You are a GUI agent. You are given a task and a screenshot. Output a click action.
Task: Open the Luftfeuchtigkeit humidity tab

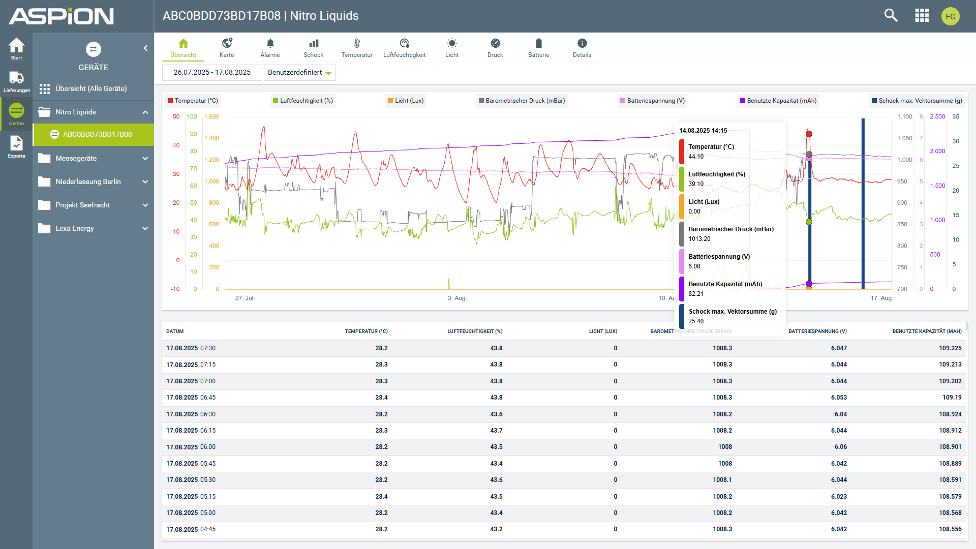404,48
